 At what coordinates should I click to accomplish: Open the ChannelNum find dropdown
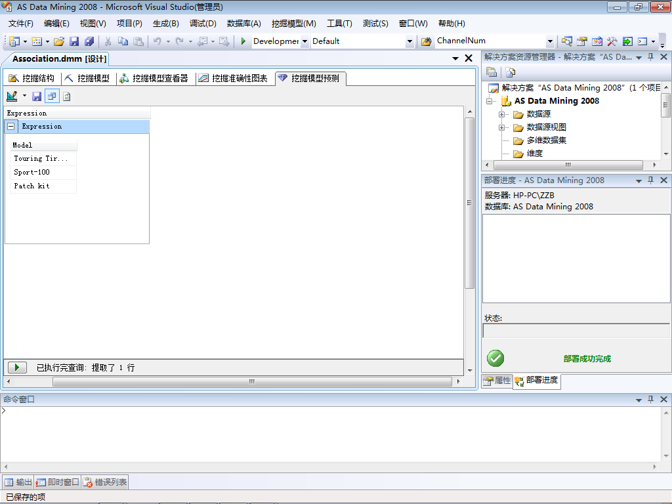coord(550,41)
